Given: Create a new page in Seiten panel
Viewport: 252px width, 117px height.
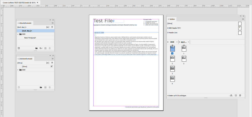Looking at the screenshot, I should (236, 95).
